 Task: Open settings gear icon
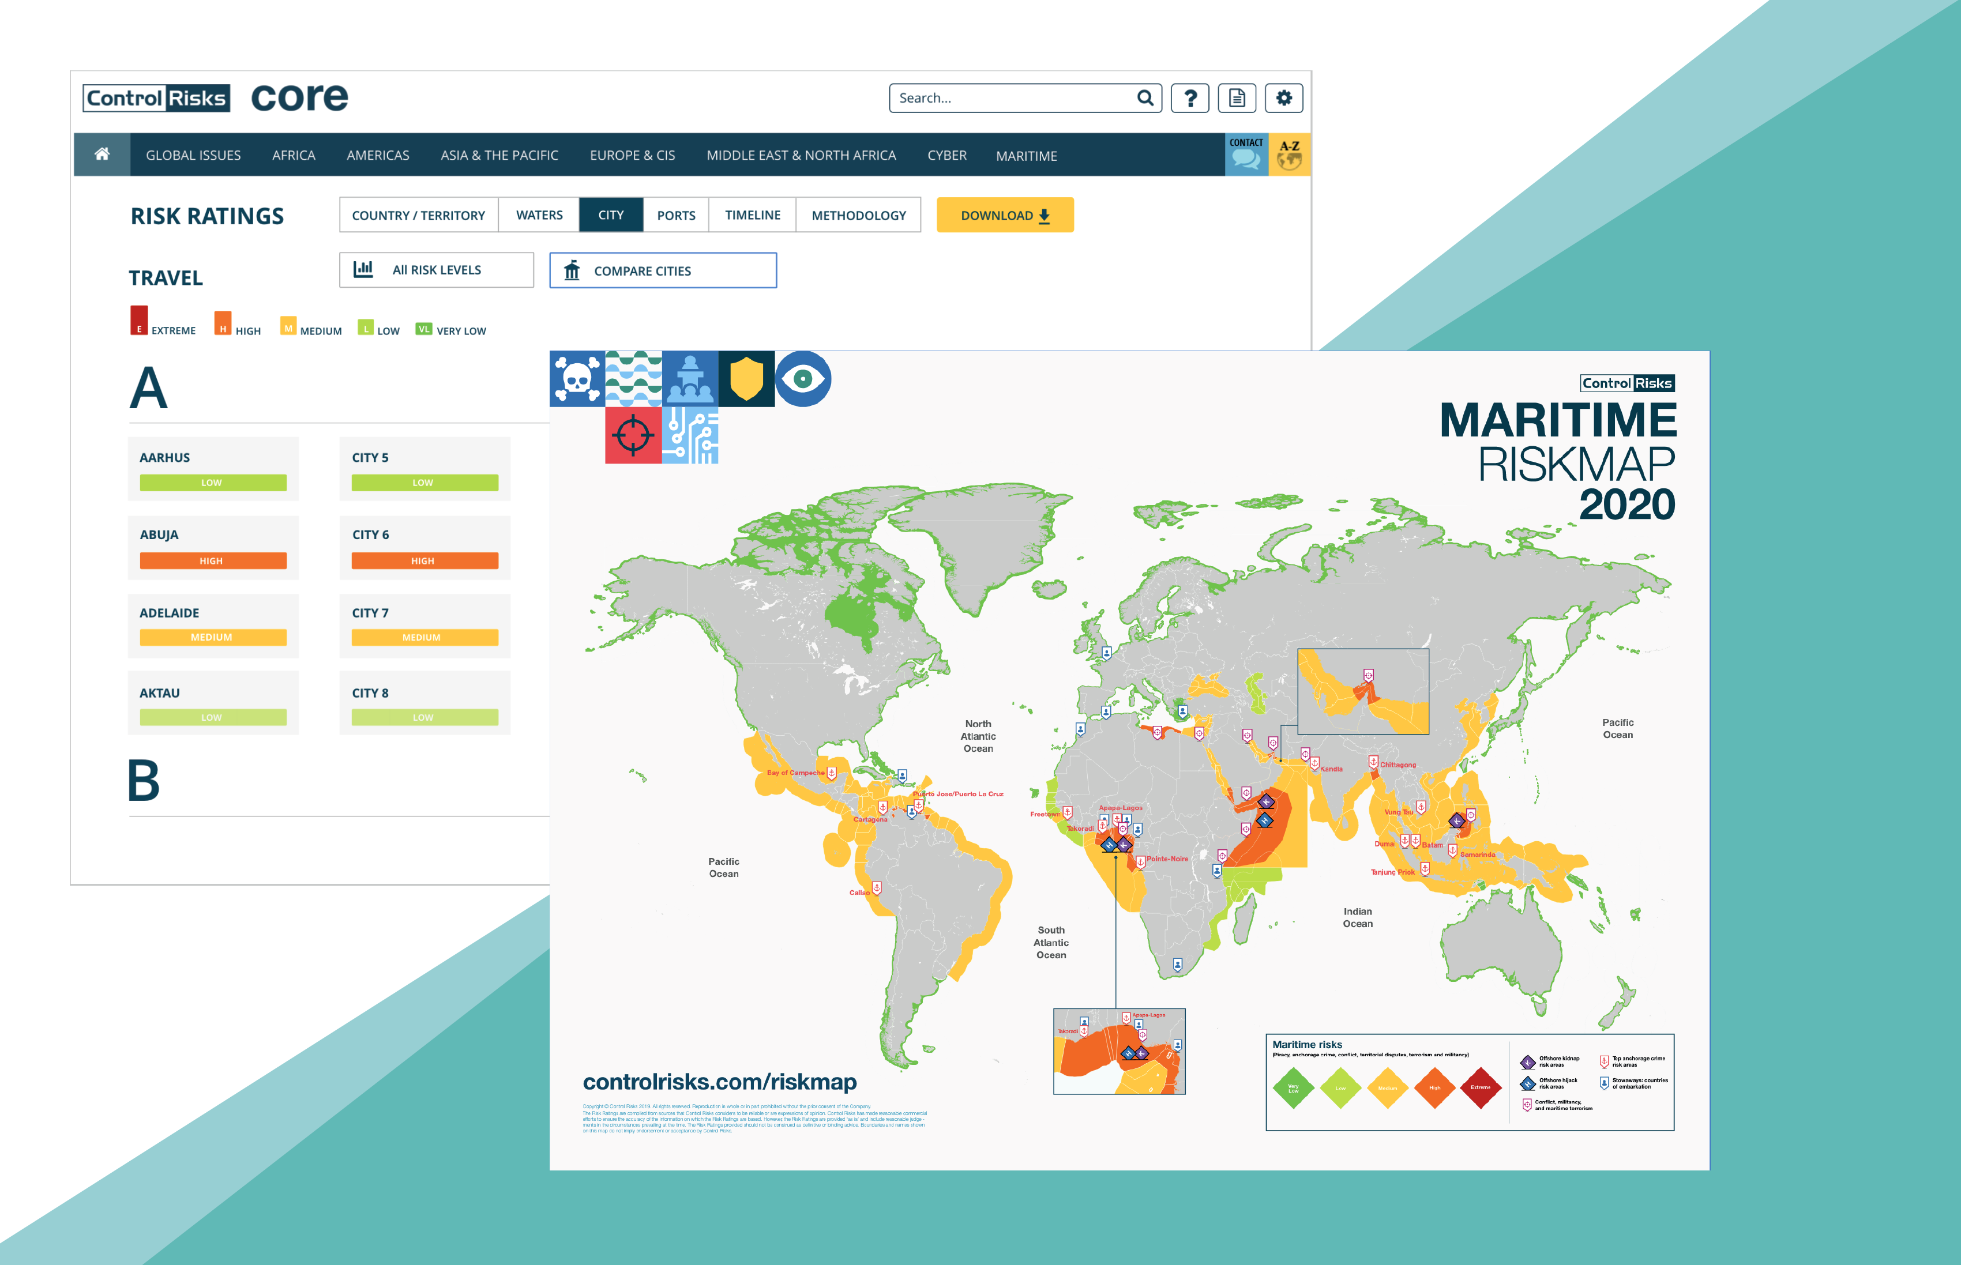tap(1283, 99)
